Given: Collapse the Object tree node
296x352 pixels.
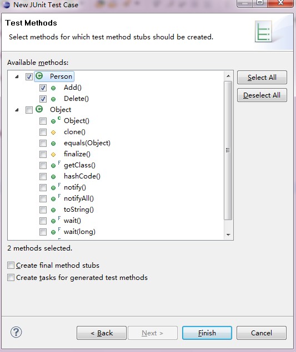Looking at the screenshot, I should coord(17,110).
